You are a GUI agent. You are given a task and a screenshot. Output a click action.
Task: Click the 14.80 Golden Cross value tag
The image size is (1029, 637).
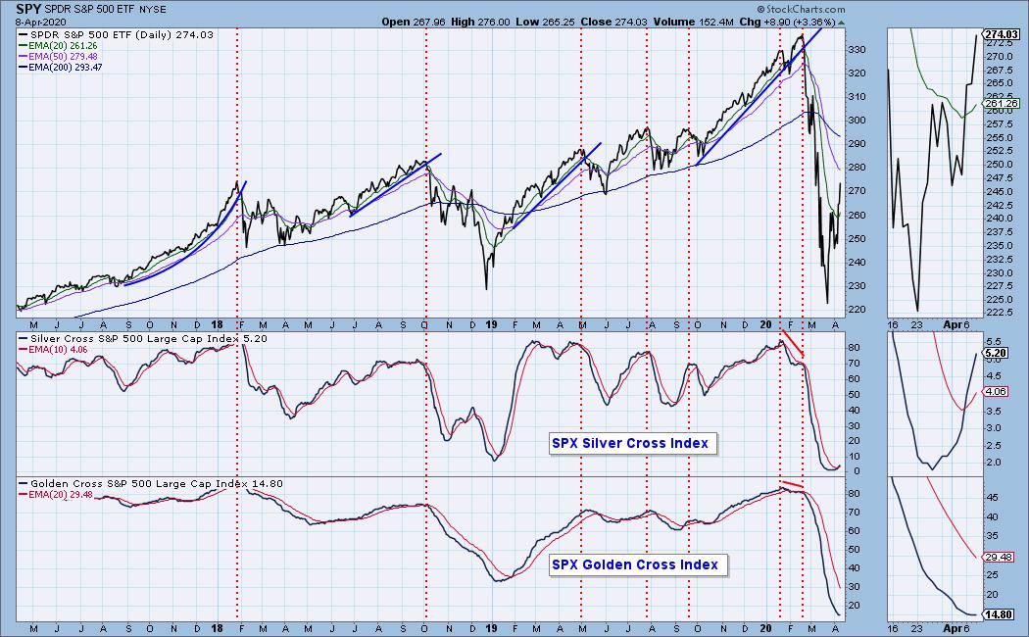pos(999,615)
